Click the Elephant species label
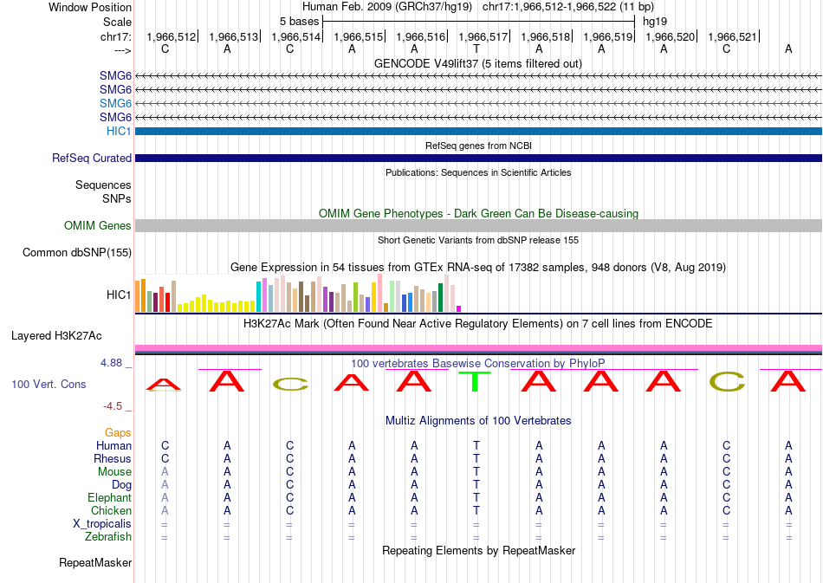The height and width of the screenshot is (583, 823). click(110, 497)
